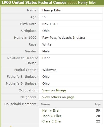The image size is (104, 127).
Task: Click the Name column header in household table
Action: pos(45,104)
